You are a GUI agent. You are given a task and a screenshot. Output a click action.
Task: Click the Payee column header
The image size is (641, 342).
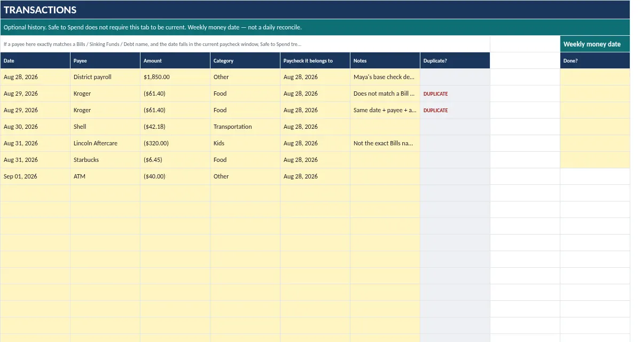click(x=105, y=61)
